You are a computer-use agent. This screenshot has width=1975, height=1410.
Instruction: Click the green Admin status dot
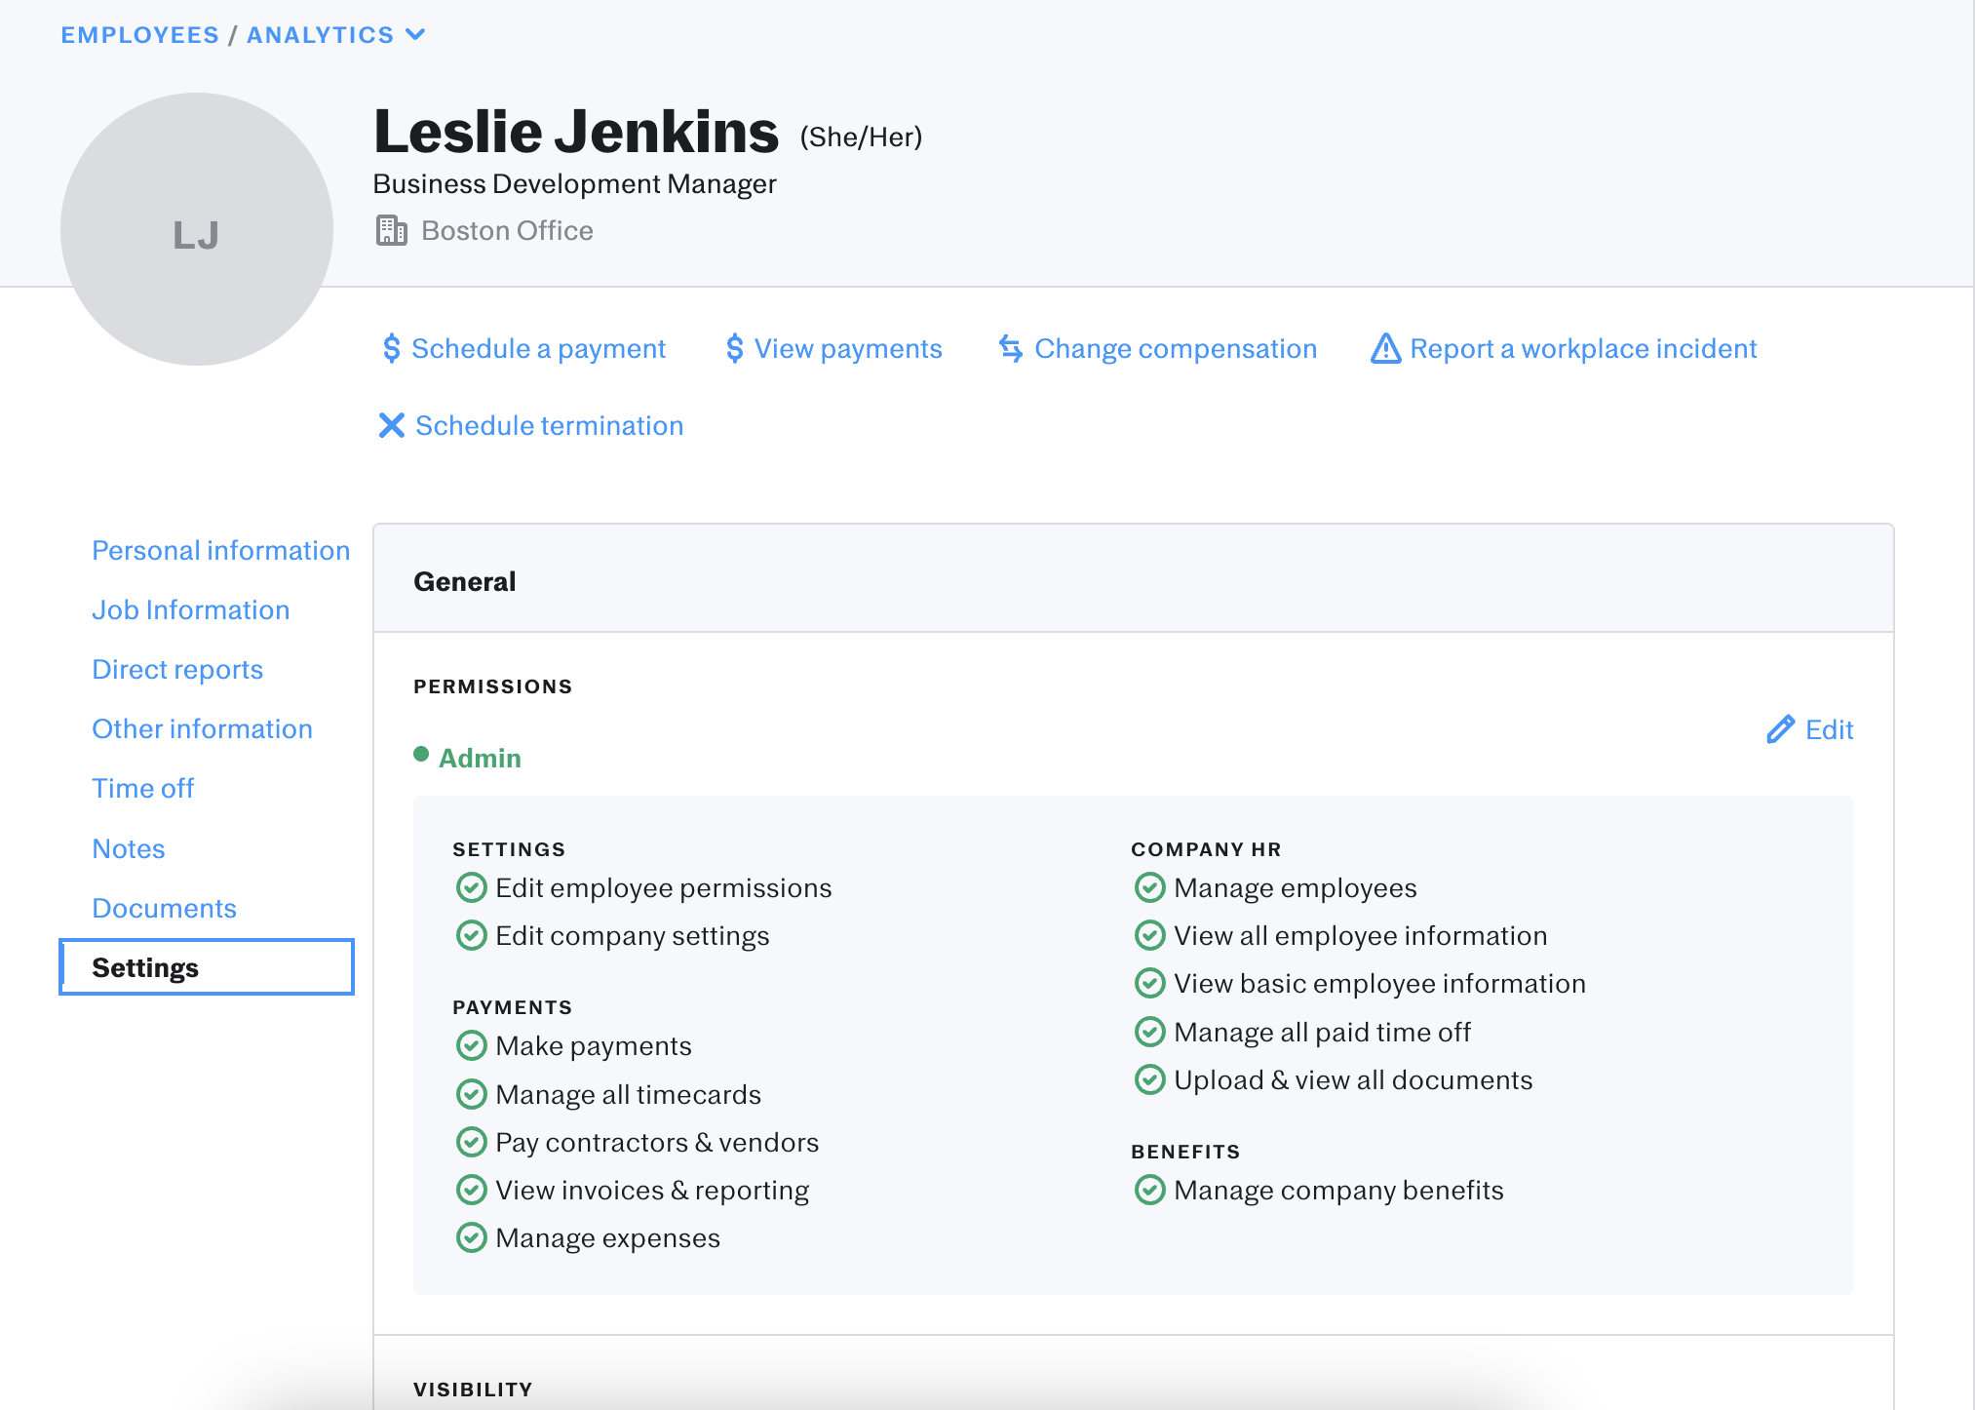pyautogui.click(x=421, y=754)
